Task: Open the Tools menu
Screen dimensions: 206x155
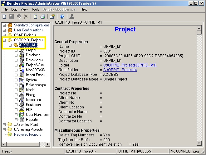Action: click(35, 9)
